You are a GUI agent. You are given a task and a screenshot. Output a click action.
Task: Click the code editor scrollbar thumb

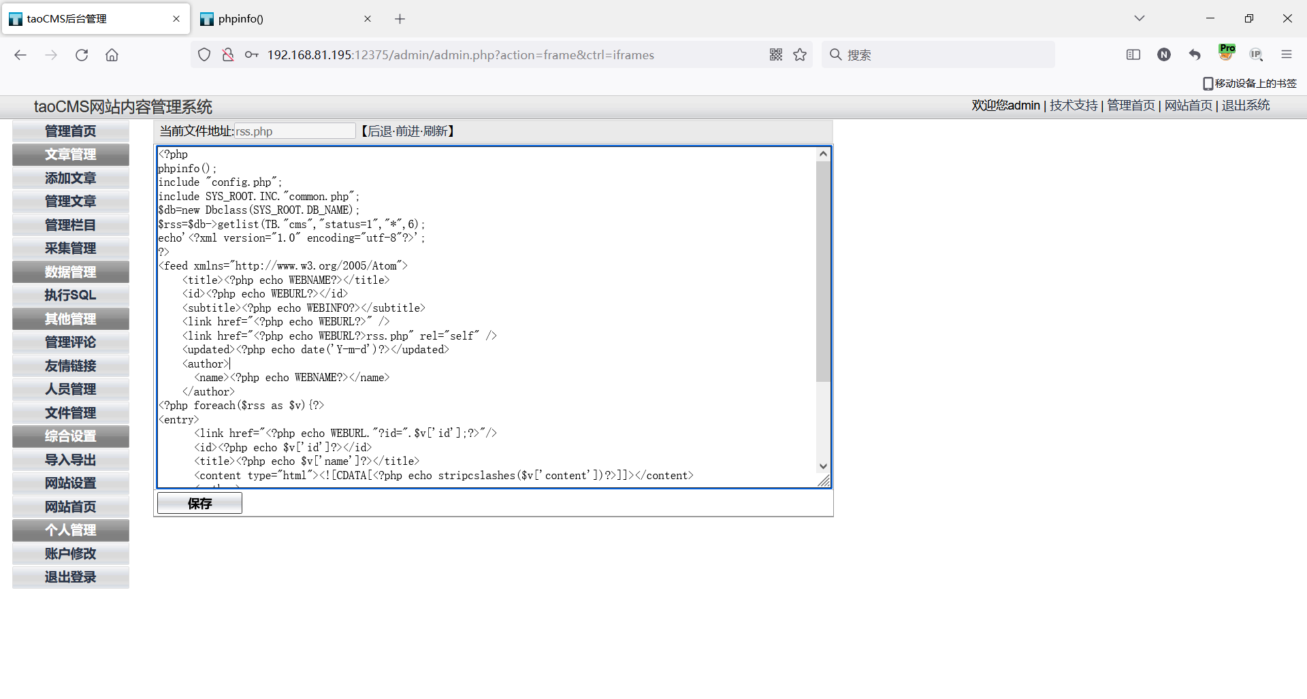(823, 272)
